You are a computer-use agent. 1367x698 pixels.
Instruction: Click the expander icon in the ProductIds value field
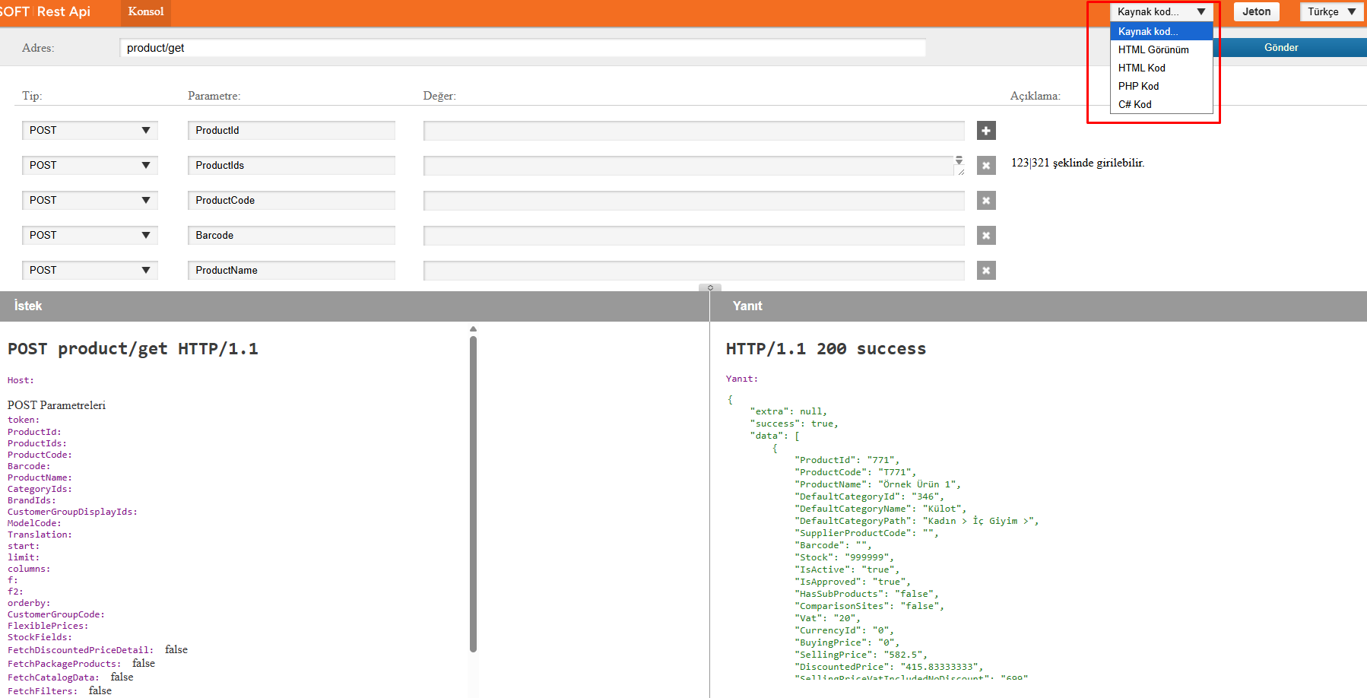pyautogui.click(x=959, y=161)
